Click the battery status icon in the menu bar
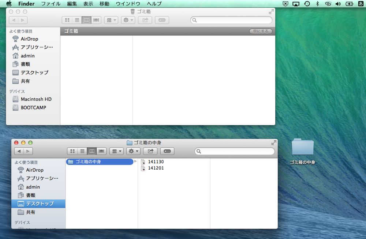The width and height of the screenshot is (366, 239). pos(350,4)
